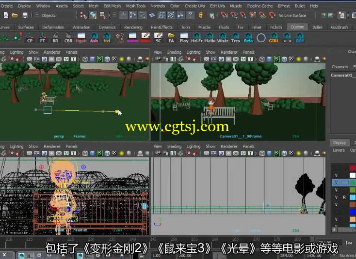
Task: Click the blue layer color swatch
Action: (x=353, y=212)
